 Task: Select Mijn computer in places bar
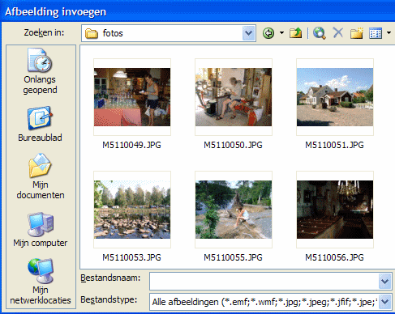pos(41,230)
